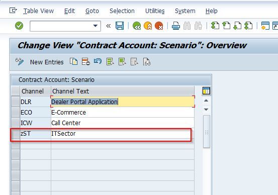Click the Select Block icon
Screen dimensions: 278x195
122,62
